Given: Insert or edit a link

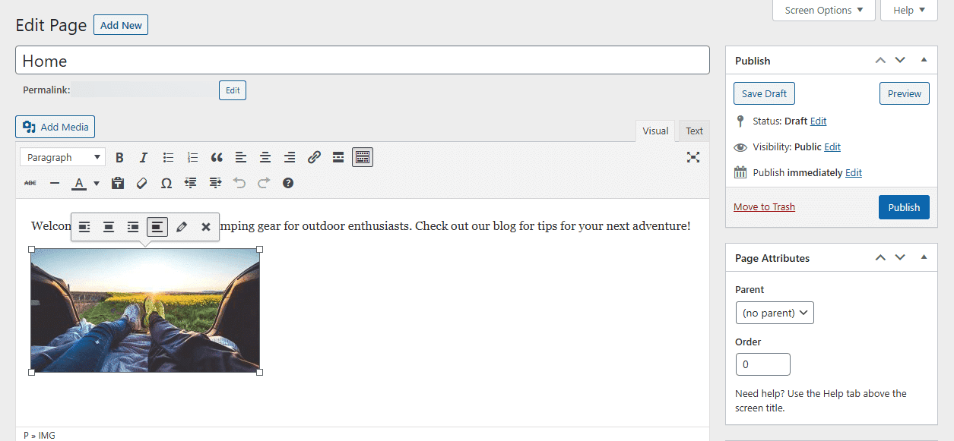Looking at the screenshot, I should point(314,157).
